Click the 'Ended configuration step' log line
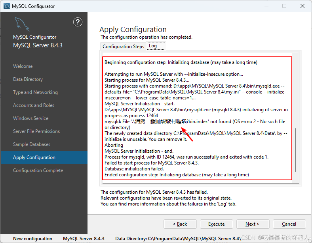 point(177,175)
